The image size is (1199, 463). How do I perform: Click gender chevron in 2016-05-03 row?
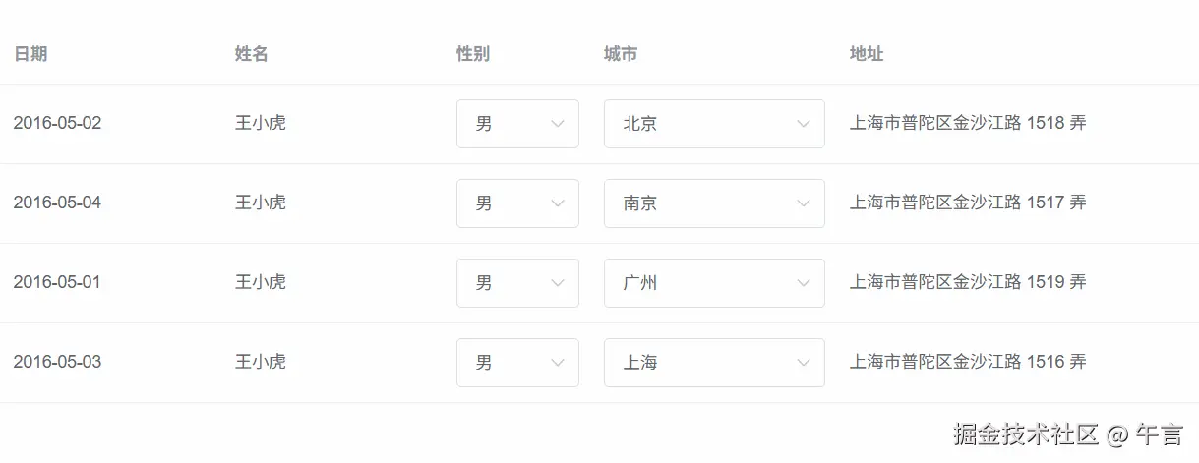(x=558, y=363)
